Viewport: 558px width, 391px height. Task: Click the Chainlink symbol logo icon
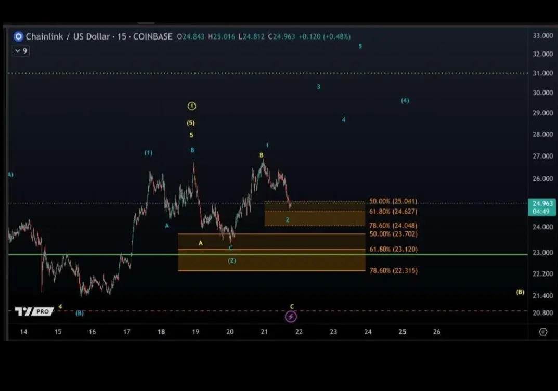tap(18, 36)
